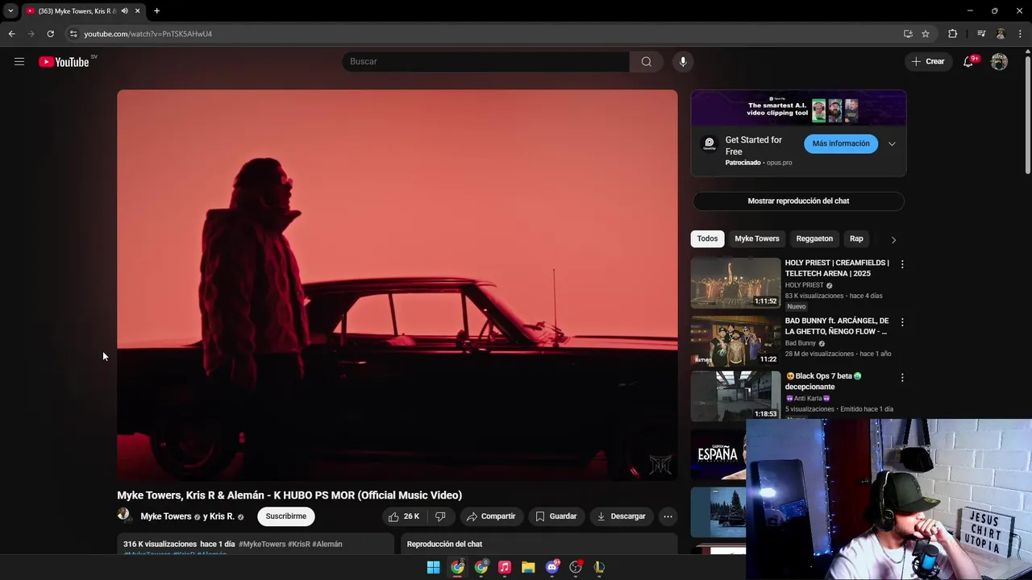Start voice search with the microphone
This screenshot has height=580, width=1032.
click(683, 61)
